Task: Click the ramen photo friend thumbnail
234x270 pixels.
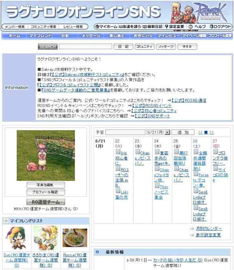Action: [75, 238]
